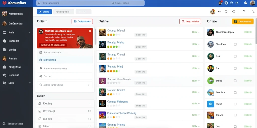Open the dropdown chevron on first middle list row
The width and height of the screenshot is (257, 128).
199,32
